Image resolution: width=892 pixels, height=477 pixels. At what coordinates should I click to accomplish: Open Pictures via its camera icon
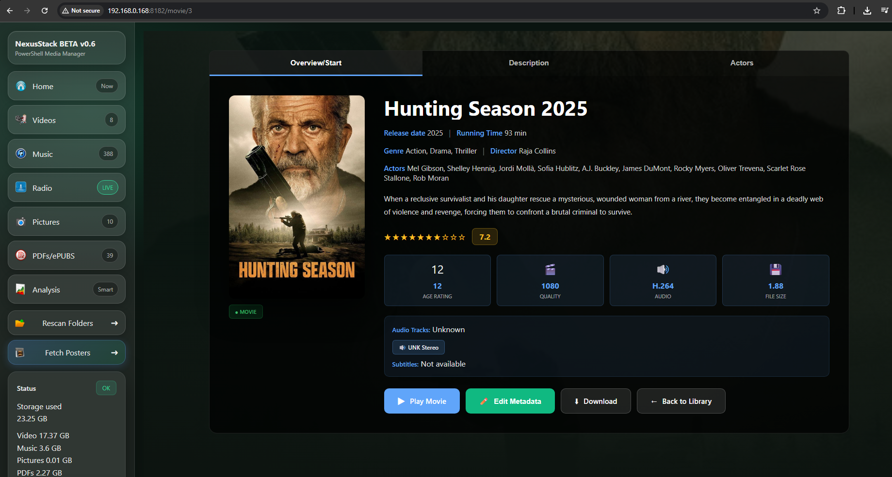21,222
